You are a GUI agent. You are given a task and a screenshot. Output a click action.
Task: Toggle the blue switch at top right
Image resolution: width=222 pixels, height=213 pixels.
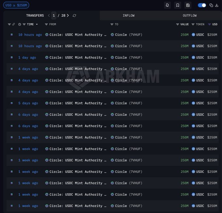(x=202, y=5)
